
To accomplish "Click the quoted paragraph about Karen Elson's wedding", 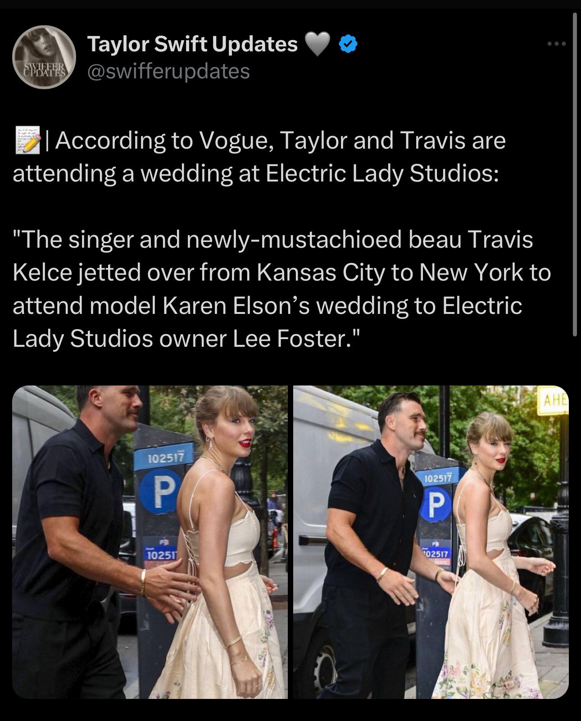I will [x=282, y=289].
